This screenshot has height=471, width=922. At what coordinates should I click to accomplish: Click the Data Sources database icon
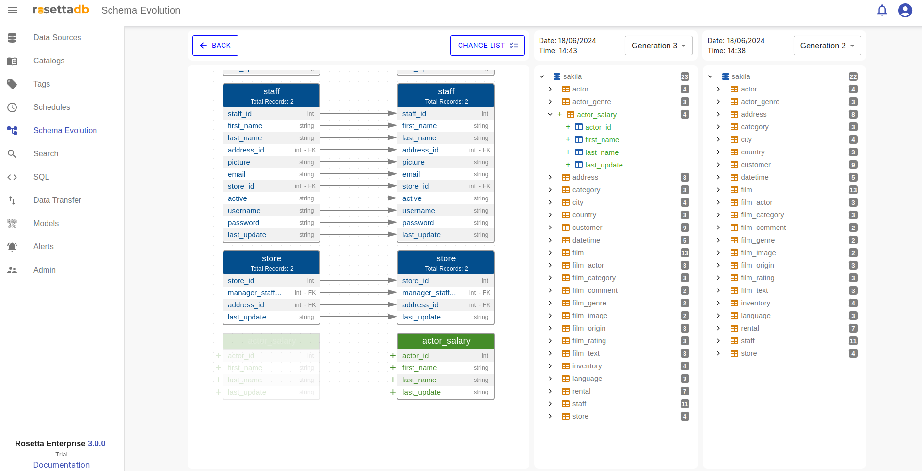click(x=12, y=38)
